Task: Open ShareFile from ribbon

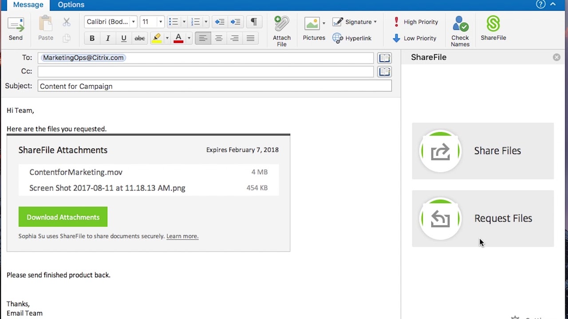Action: [493, 29]
